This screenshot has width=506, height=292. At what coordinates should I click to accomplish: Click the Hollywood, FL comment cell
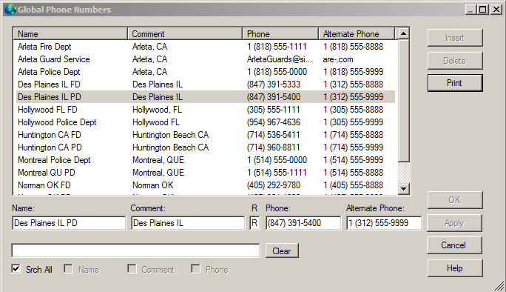click(x=157, y=110)
